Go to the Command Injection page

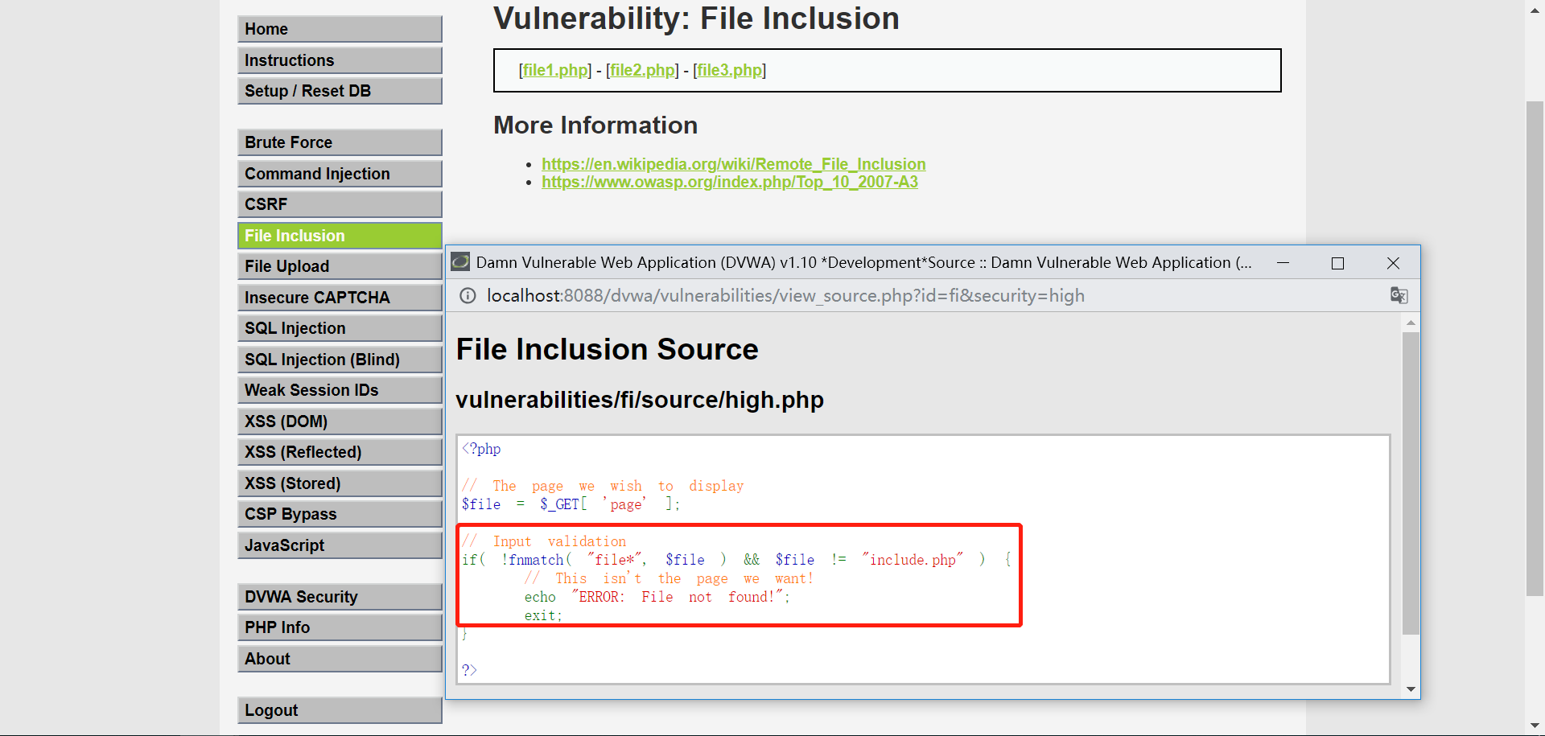[340, 174]
